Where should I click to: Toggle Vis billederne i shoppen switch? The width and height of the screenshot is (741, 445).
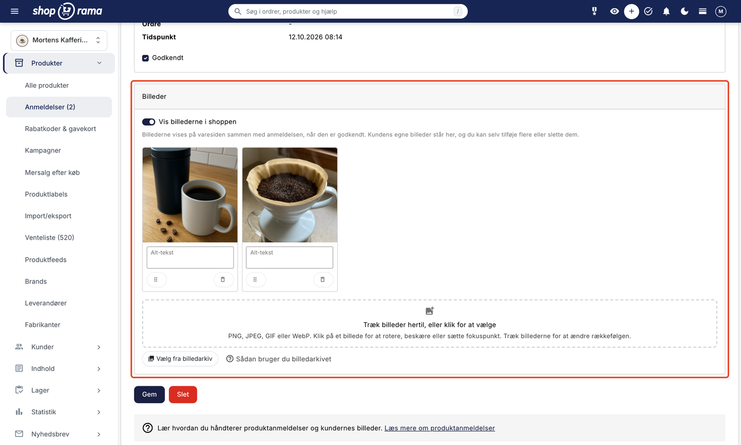point(149,122)
